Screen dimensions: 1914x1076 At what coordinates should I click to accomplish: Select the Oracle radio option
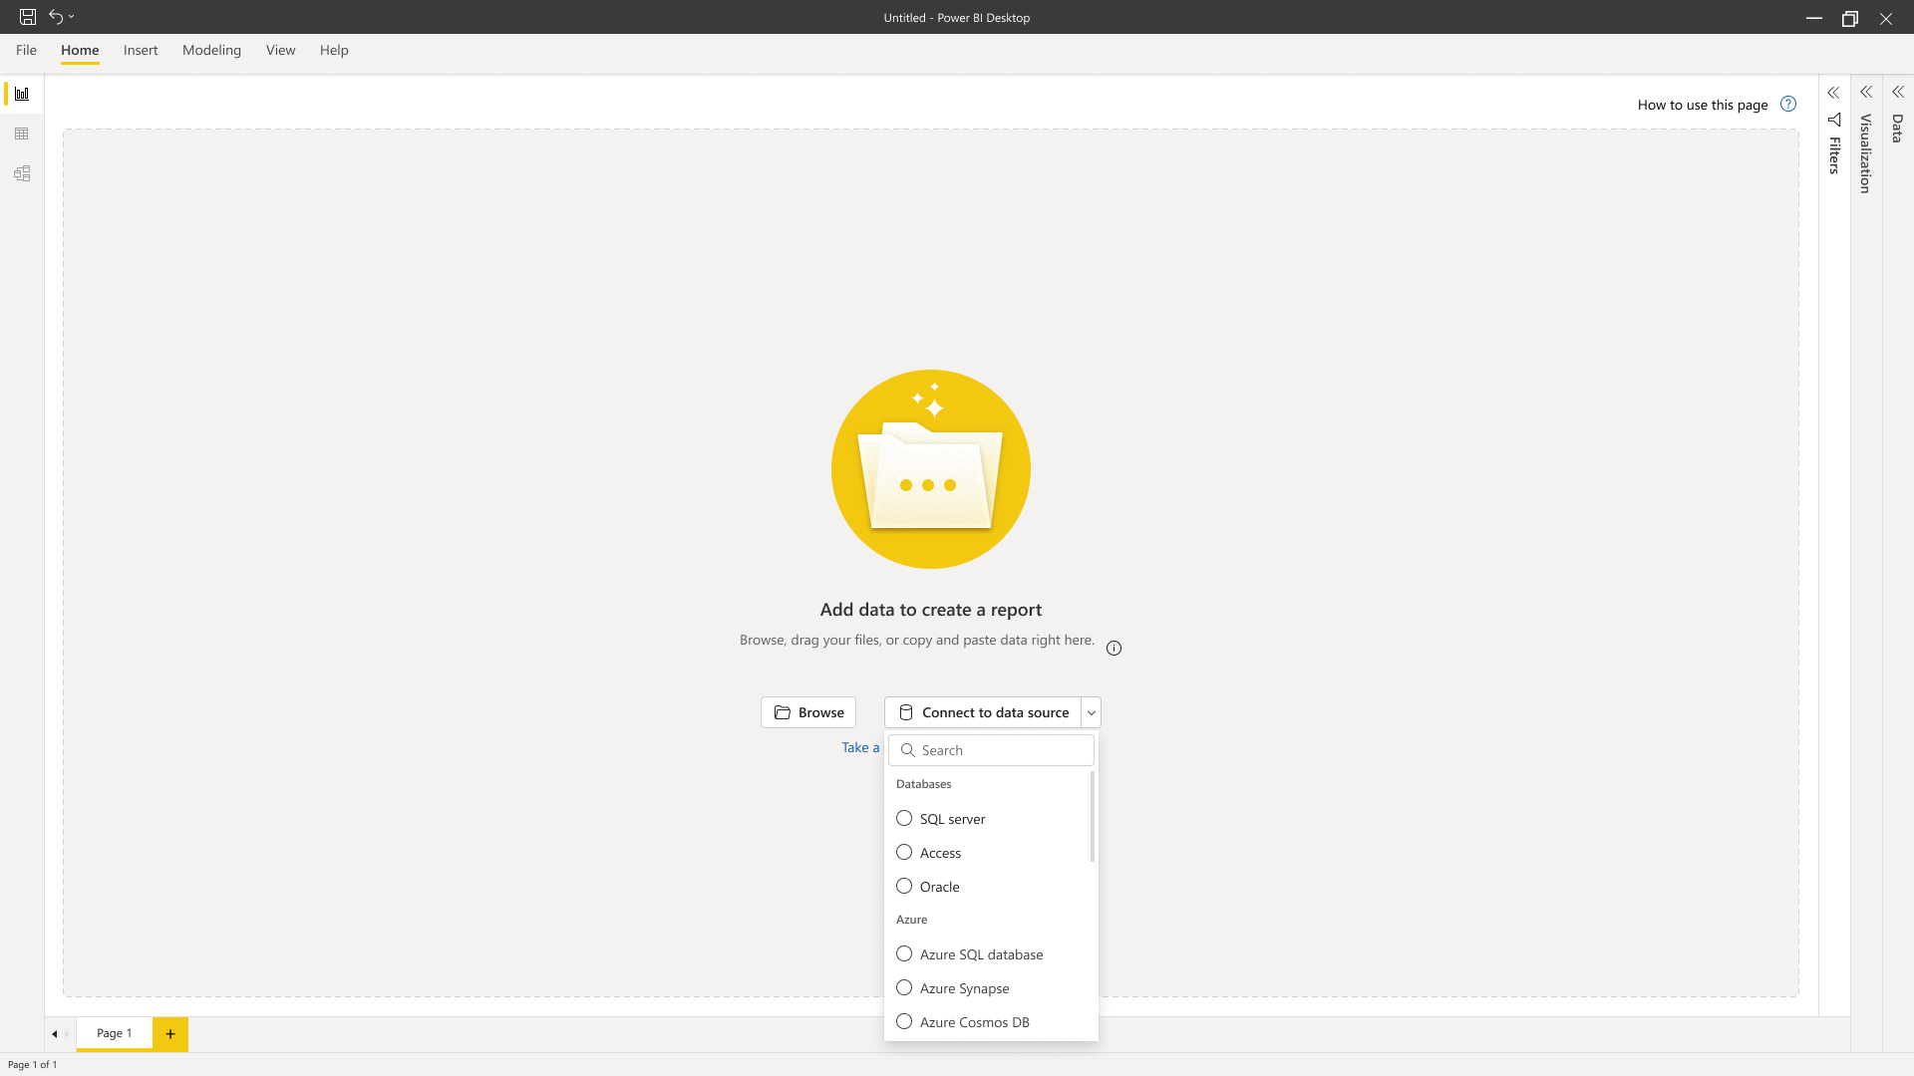[x=904, y=886]
